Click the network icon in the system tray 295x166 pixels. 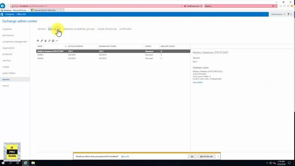point(271,163)
